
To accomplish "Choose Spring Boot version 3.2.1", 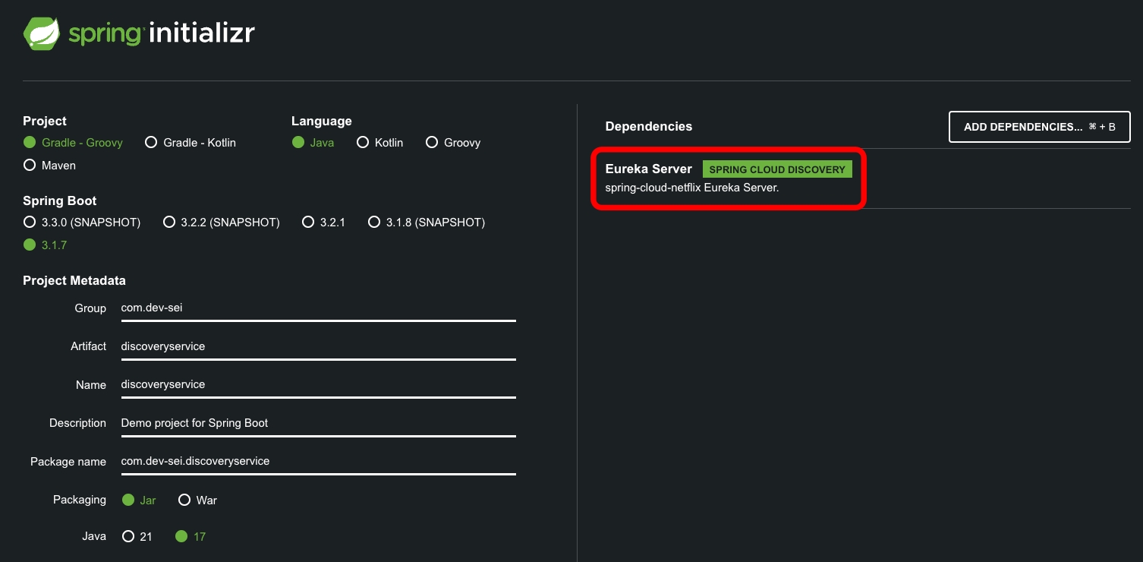I will (323, 223).
